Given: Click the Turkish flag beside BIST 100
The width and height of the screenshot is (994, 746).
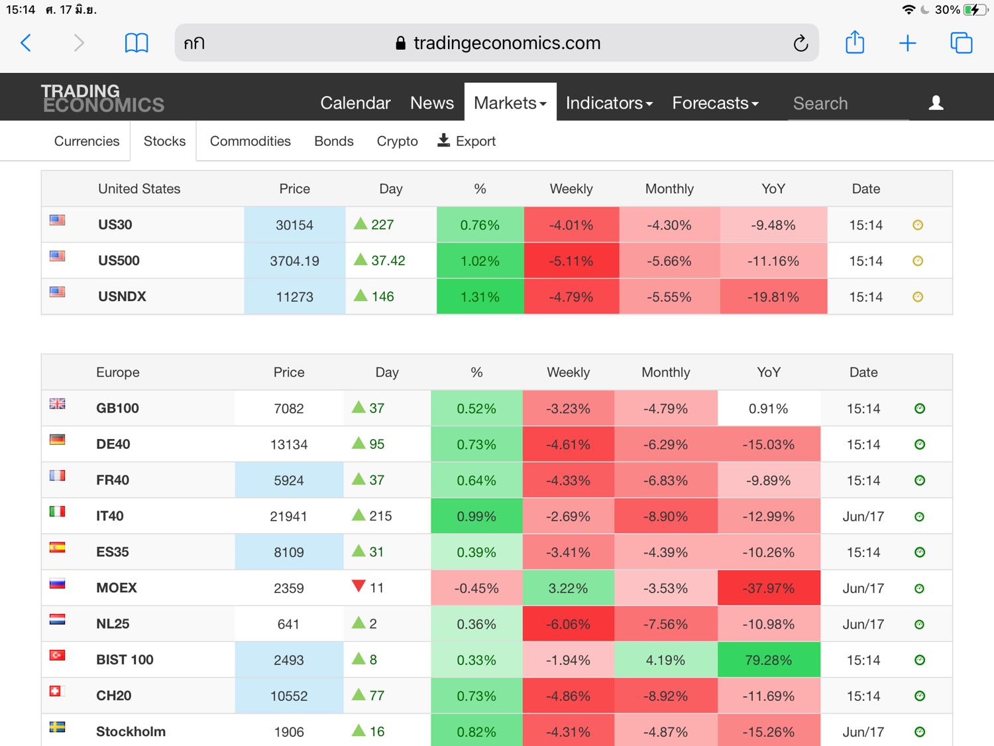Looking at the screenshot, I should pos(58,655).
